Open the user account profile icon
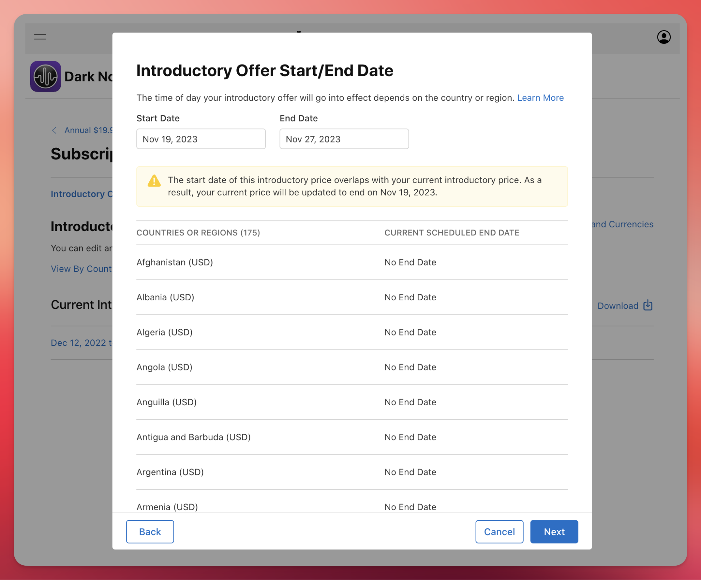The width and height of the screenshot is (701, 580). 663,37
